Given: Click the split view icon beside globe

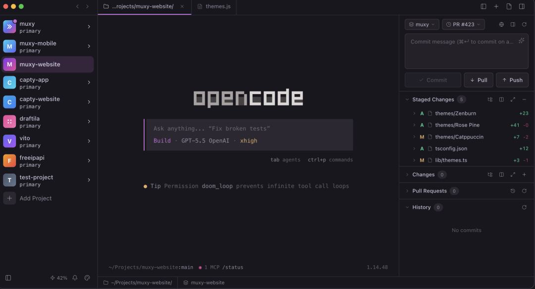Looking at the screenshot, I should [513, 25].
